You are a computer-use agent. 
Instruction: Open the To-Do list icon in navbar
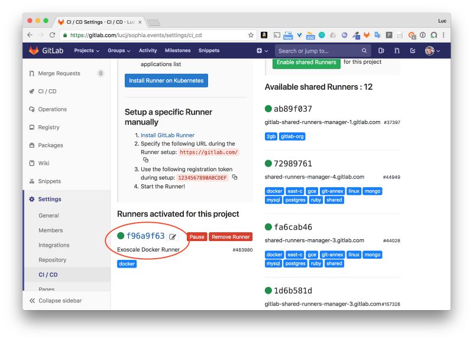click(413, 51)
